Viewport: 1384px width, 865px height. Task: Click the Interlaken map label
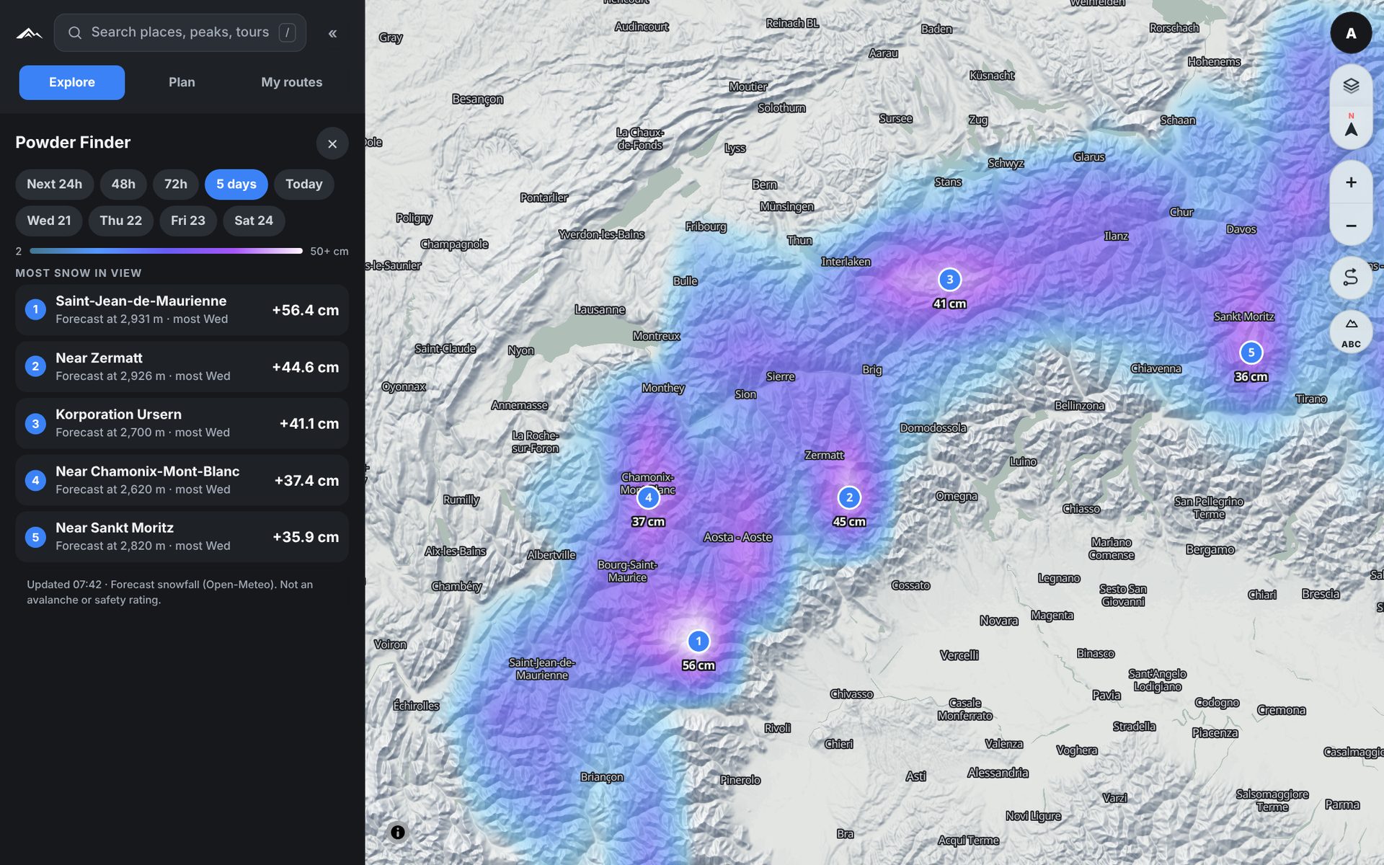pos(846,262)
